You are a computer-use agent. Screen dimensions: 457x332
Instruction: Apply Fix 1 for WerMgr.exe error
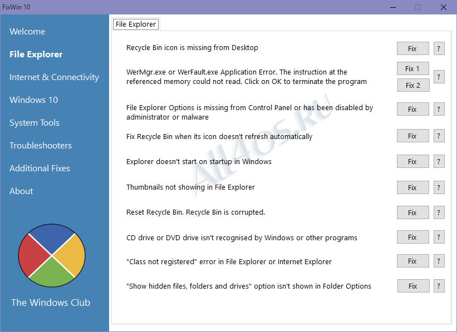tap(412, 68)
